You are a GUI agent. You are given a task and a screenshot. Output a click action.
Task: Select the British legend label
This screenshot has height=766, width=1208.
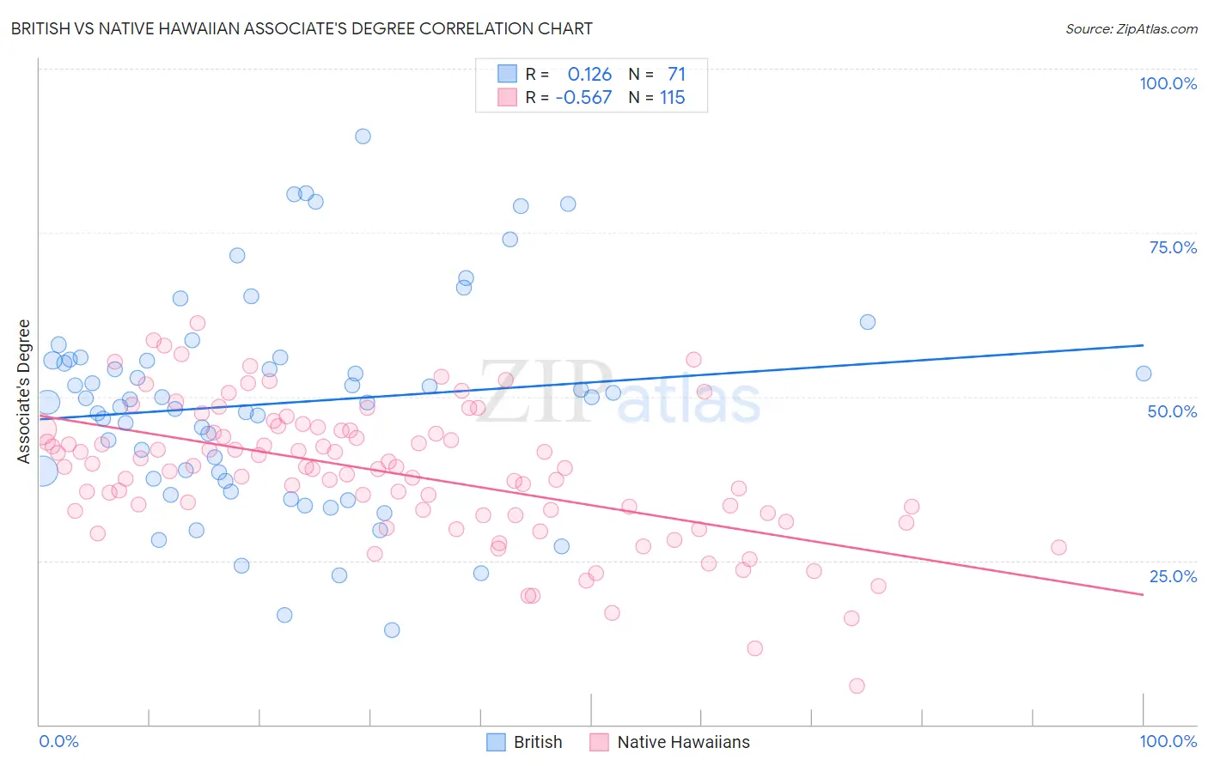(x=538, y=742)
